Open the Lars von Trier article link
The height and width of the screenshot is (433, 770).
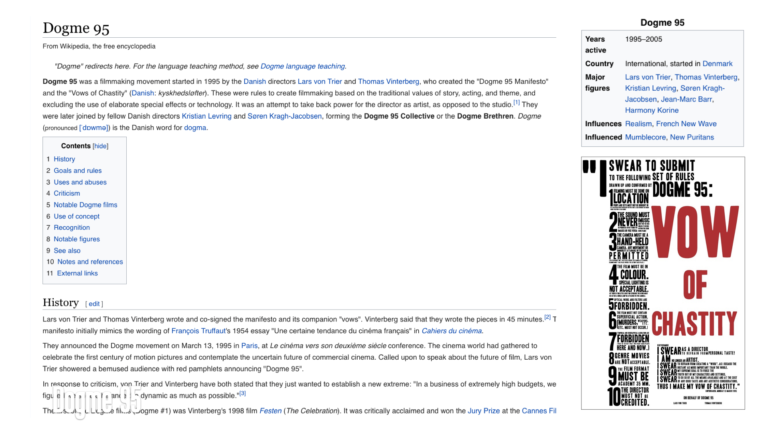click(x=320, y=81)
